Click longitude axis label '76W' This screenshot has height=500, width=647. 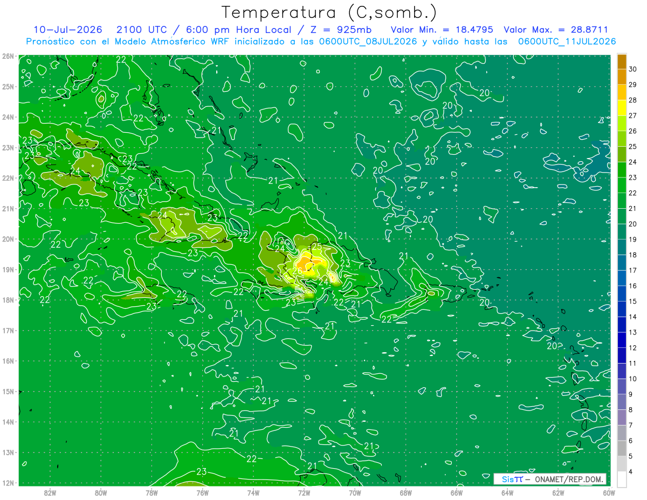[x=202, y=492]
